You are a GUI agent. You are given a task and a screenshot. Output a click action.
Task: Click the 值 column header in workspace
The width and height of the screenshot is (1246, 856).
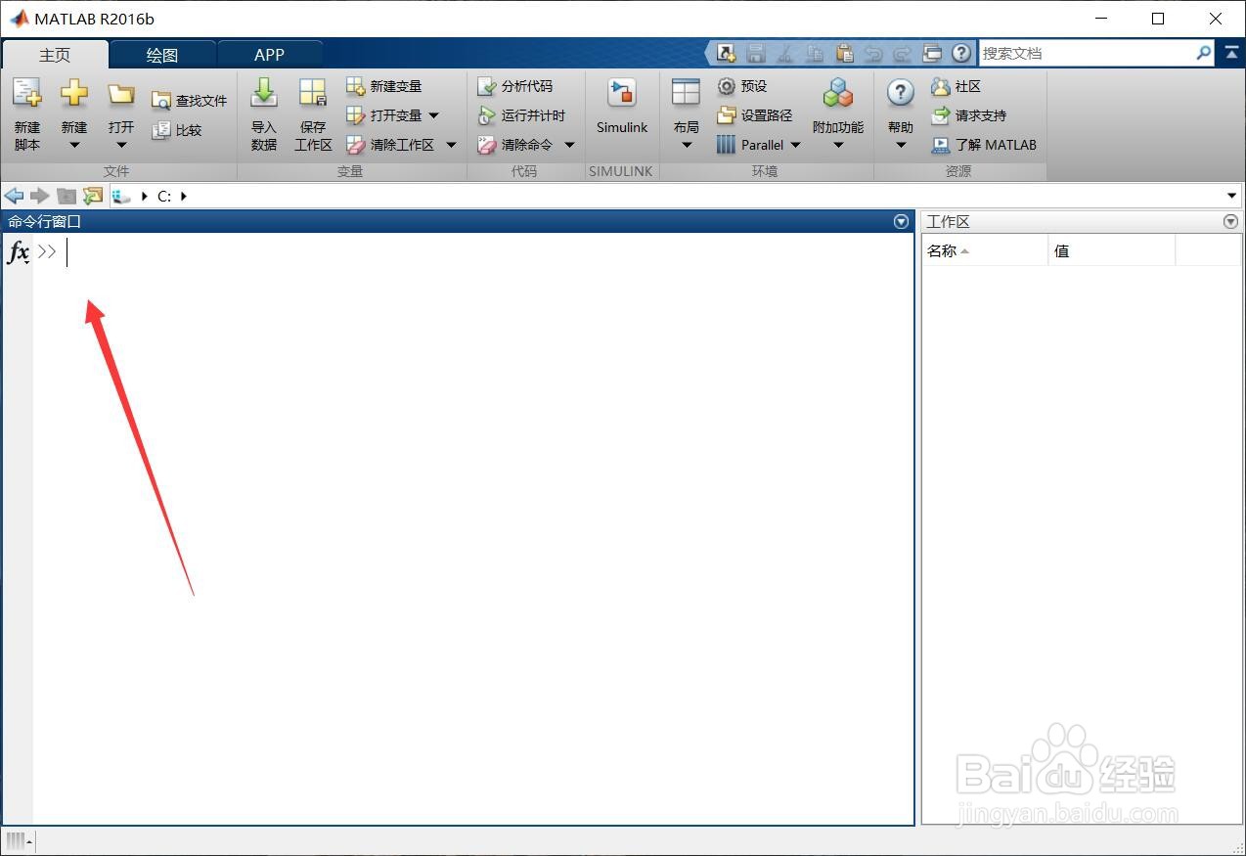tap(1111, 251)
